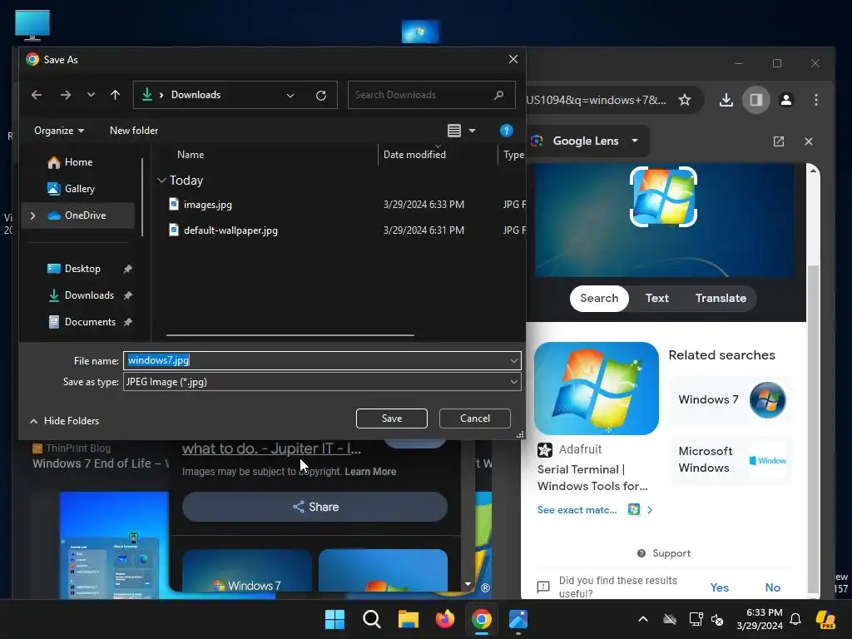Open the blue Help icon
The width and height of the screenshot is (852, 639).
tap(507, 131)
